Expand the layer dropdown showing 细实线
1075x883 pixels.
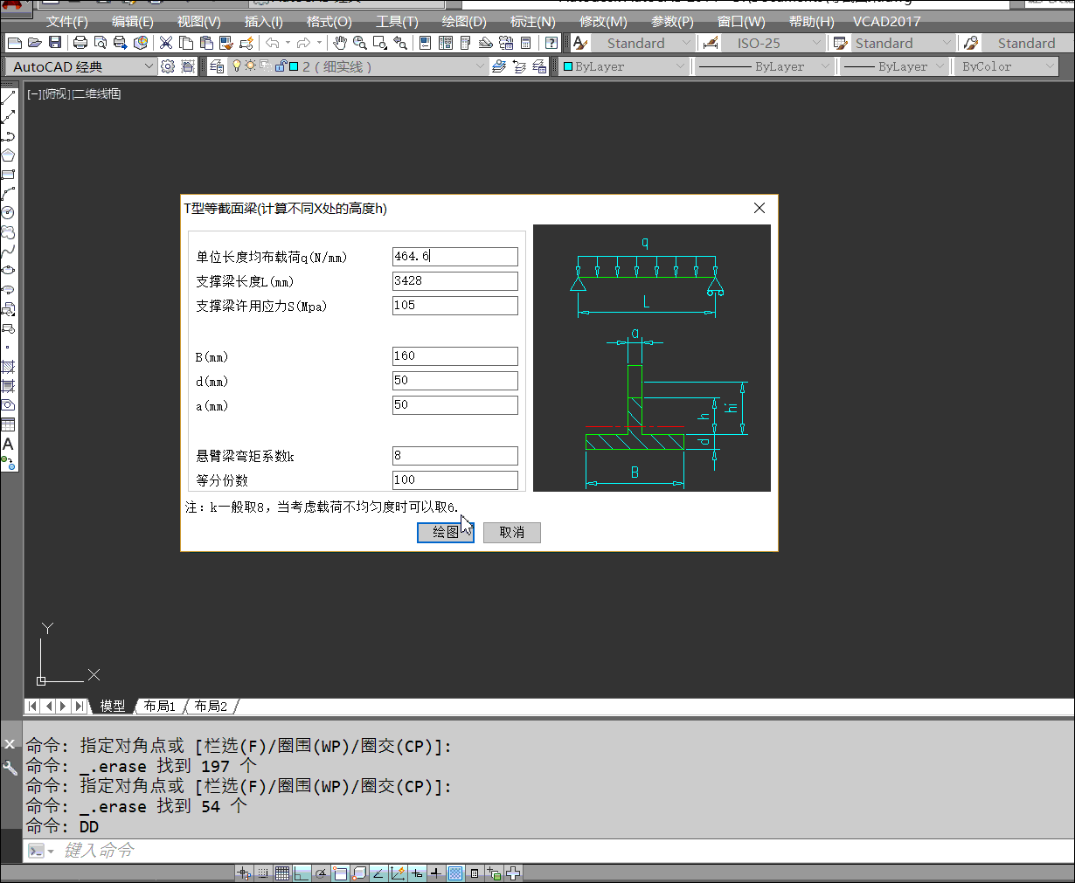[479, 66]
